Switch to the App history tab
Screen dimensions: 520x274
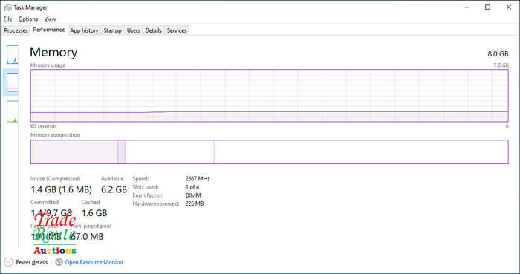click(84, 30)
